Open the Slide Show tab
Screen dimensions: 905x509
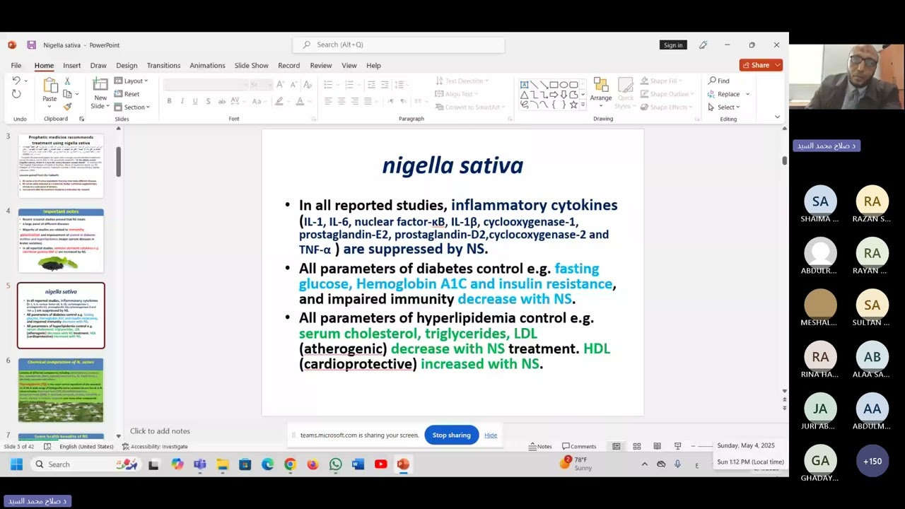(x=251, y=65)
